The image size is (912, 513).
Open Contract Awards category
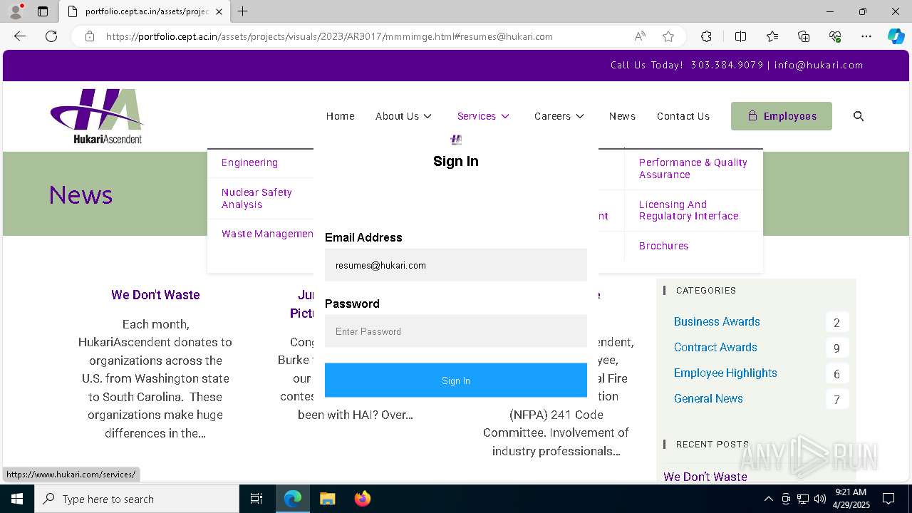coord(715,347)
